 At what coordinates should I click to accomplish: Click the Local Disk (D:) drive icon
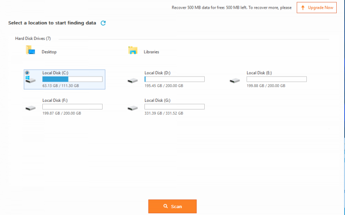pos(132,80)
